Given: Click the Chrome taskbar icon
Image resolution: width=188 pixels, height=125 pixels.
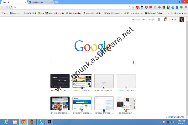Looking at the screenshot, I should click(x=23, y=122).
